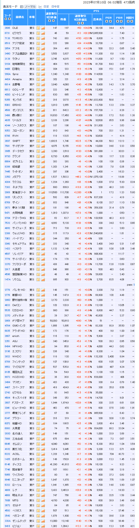The height and width of the screenshot is (528, 139).
Task: Select stock name ミニストップ
Action: click(x=19, y=480)
